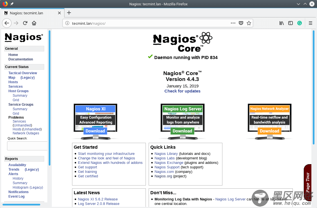Screen dimensions: 317x208
Task: Open Alerts History link
Action: (x=18, y=178)
